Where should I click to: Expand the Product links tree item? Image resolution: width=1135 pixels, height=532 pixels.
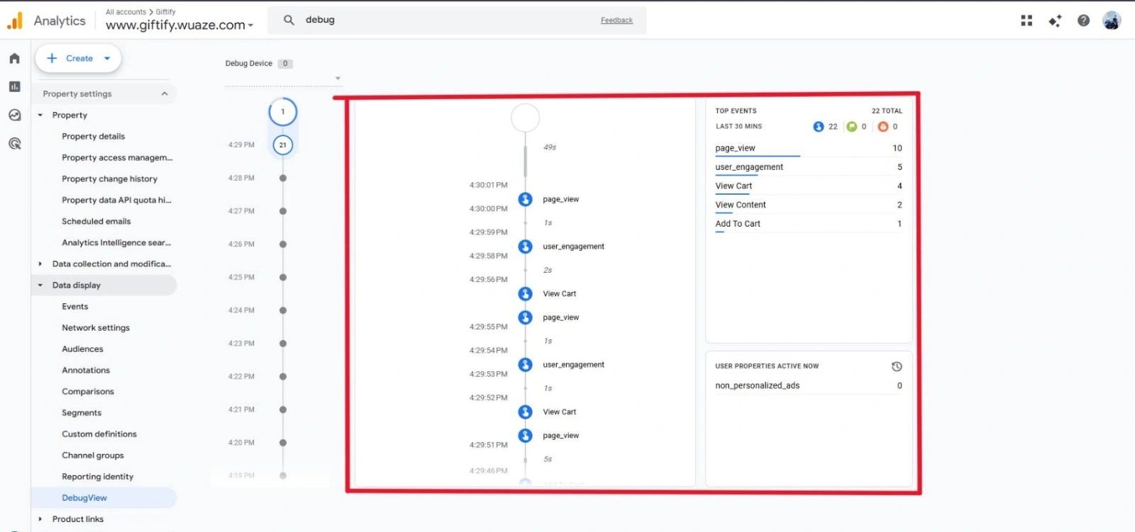tap(40, 519)
